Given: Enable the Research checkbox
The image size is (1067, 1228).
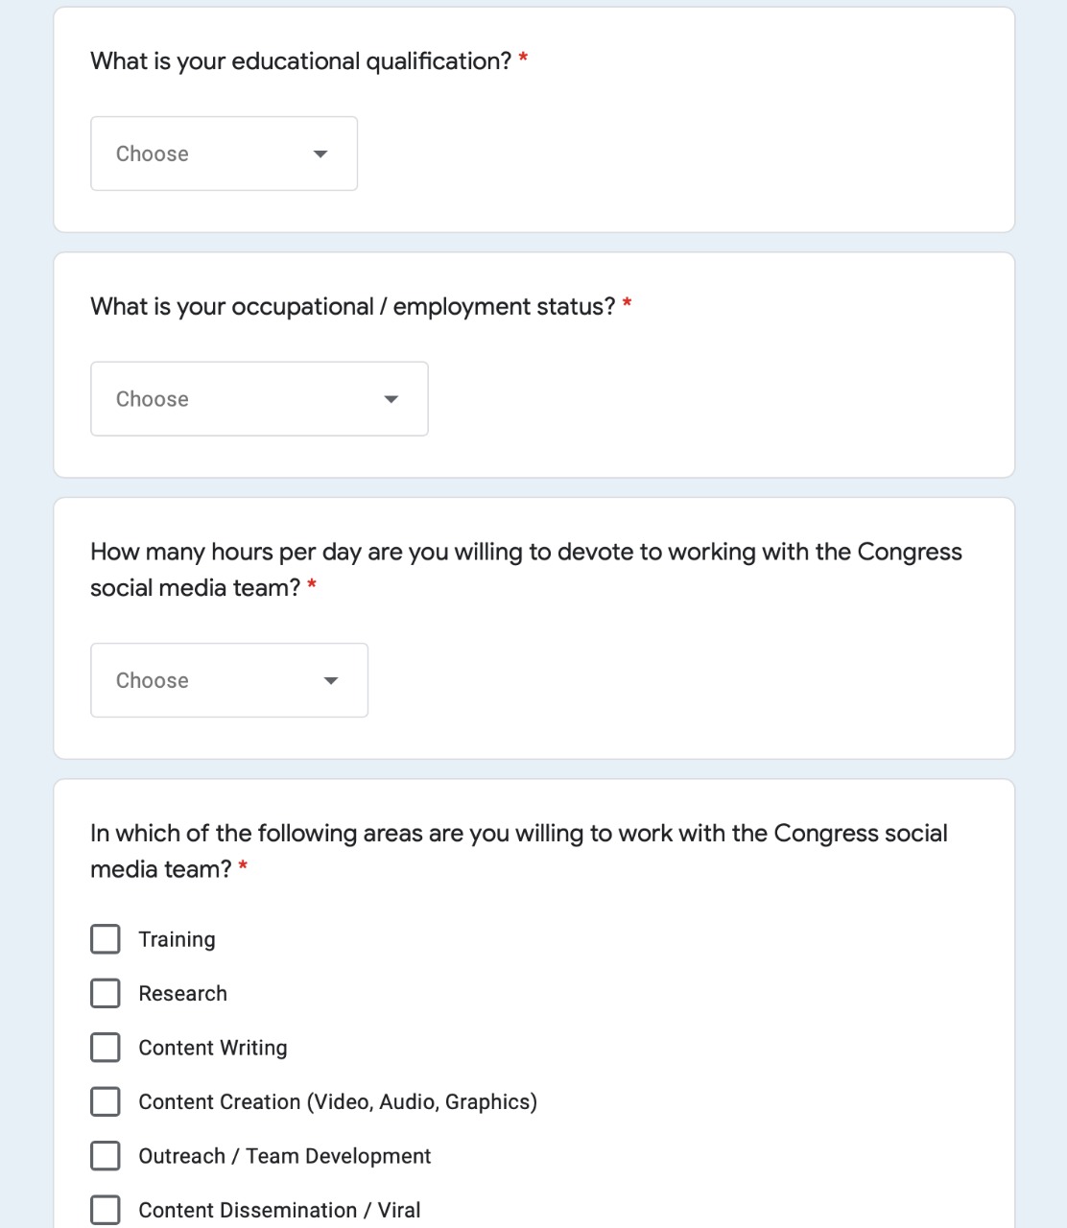Looking at the screenshot, I should [106, 993].
